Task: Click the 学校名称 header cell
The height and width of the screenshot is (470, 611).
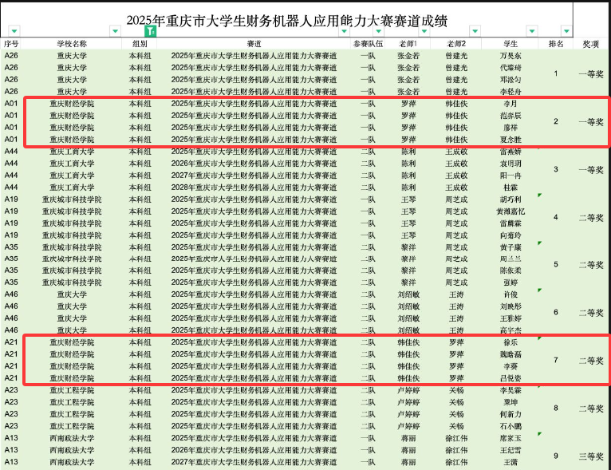Action: pos(72,44)
